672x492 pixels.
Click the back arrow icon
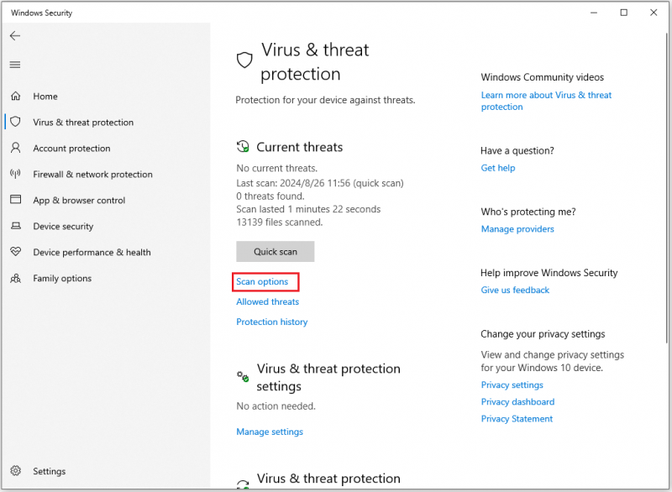point(15,36)
